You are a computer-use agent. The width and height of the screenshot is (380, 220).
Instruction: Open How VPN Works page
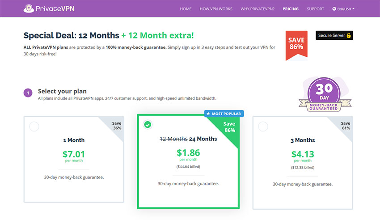216,9
